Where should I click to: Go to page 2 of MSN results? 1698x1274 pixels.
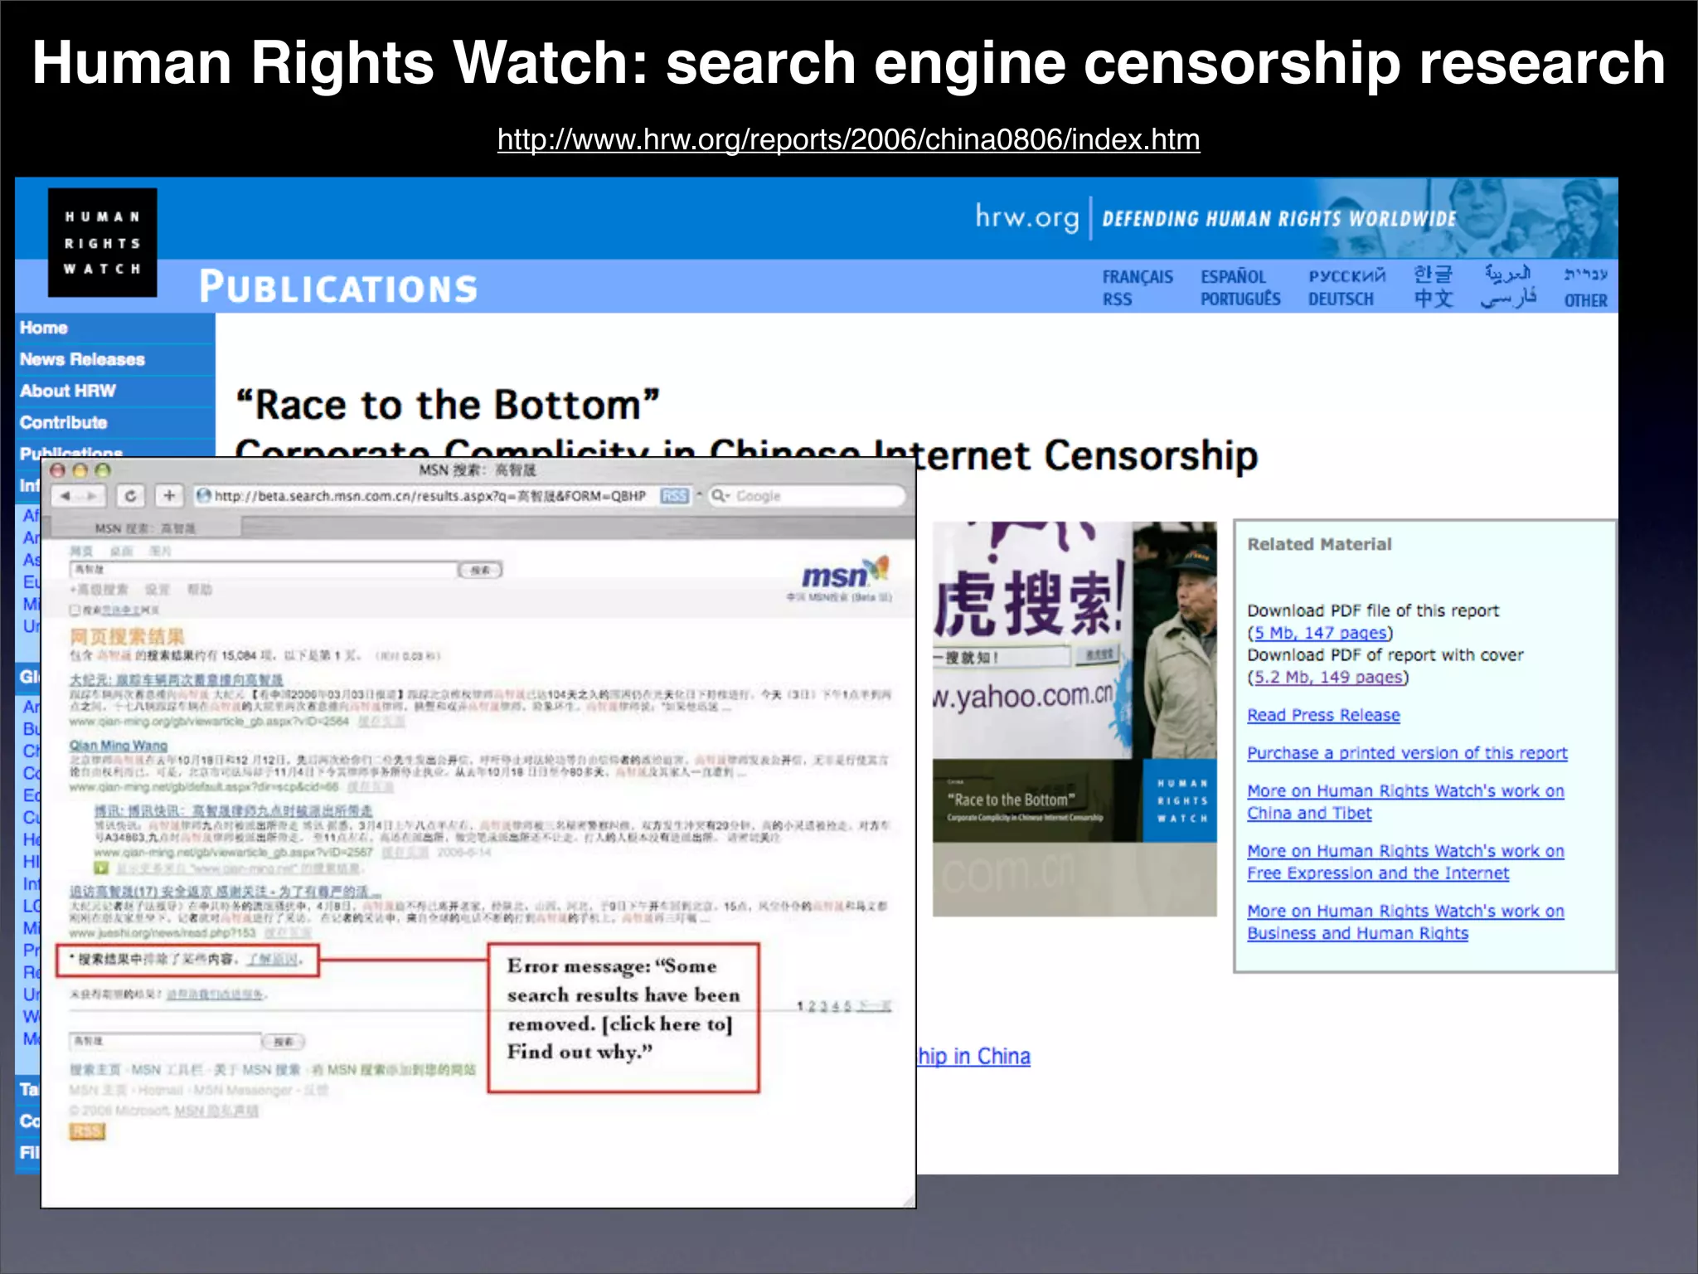pyautogui.click(x=812, y=1006)
